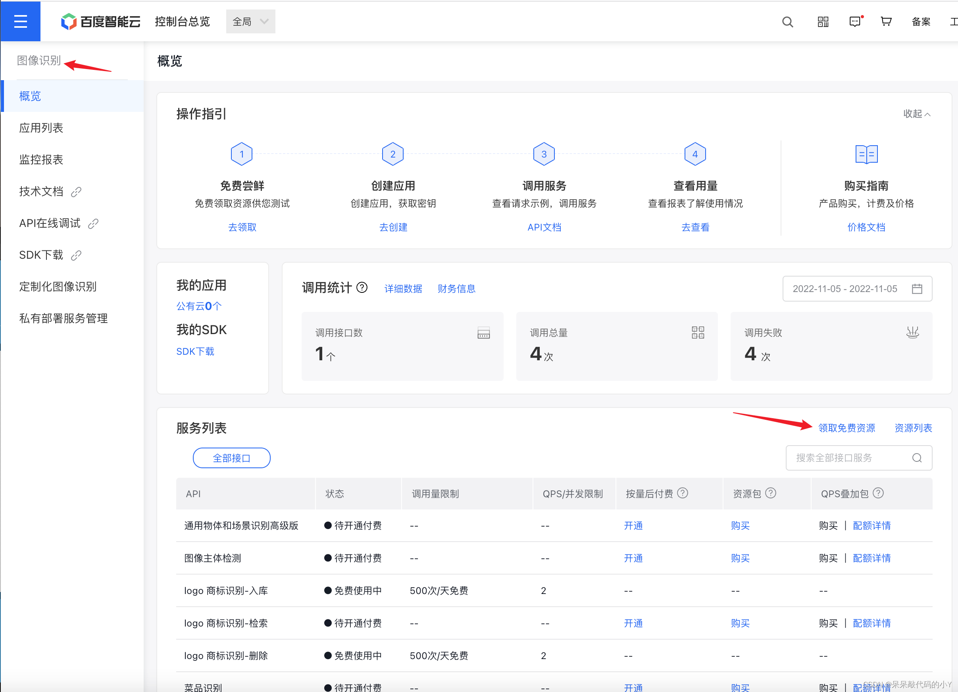Open 财务信息 link
Screen dimensions: 958x692
456,289
